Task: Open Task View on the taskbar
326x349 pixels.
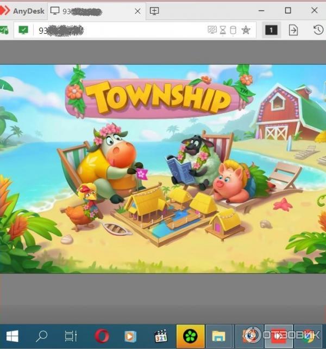Action: (x=71, y=336)
